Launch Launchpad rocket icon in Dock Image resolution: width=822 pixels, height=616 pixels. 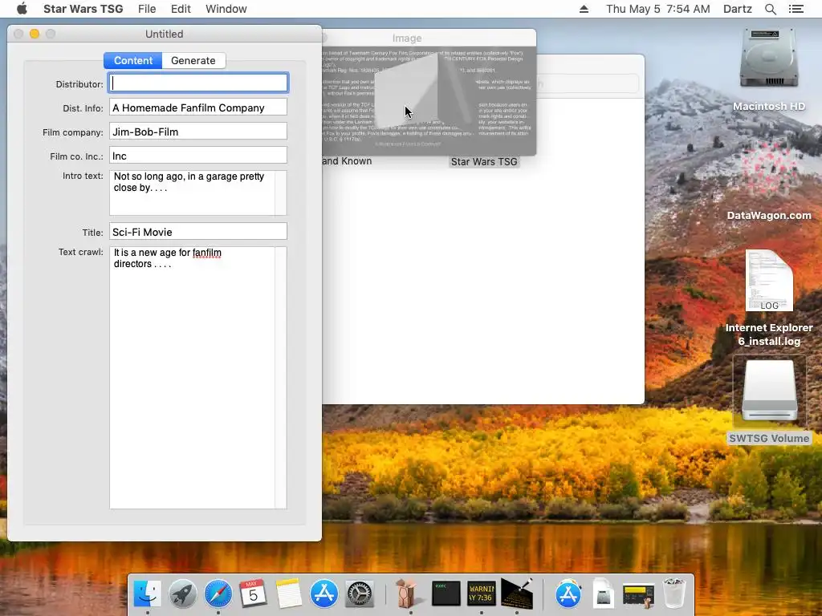pyautogui.click(x=182, y=594)
